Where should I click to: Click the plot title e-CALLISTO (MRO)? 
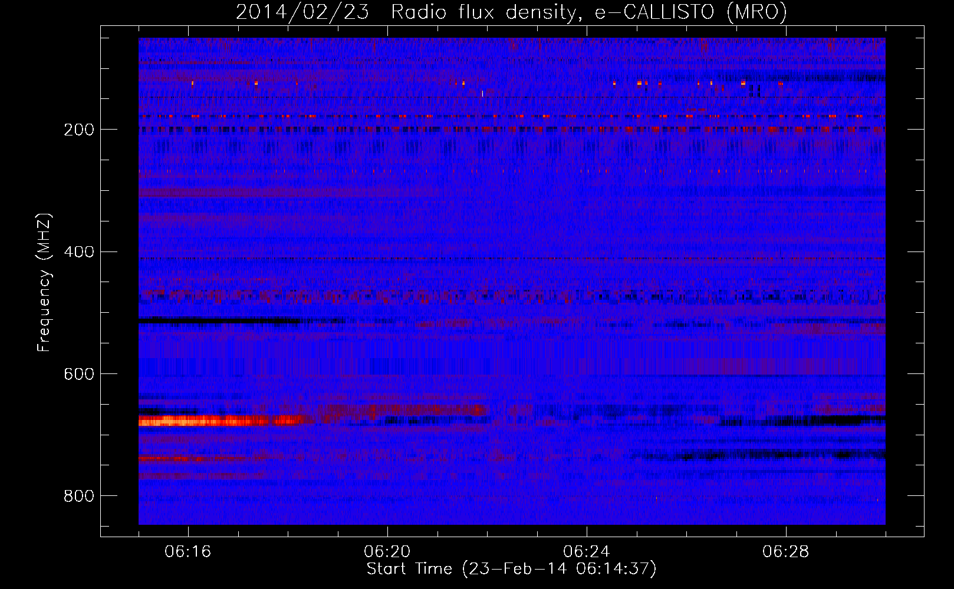[690, 12]
